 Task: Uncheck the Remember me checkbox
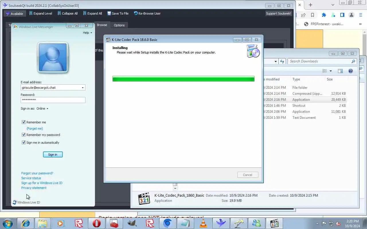(x=24, y=122)
